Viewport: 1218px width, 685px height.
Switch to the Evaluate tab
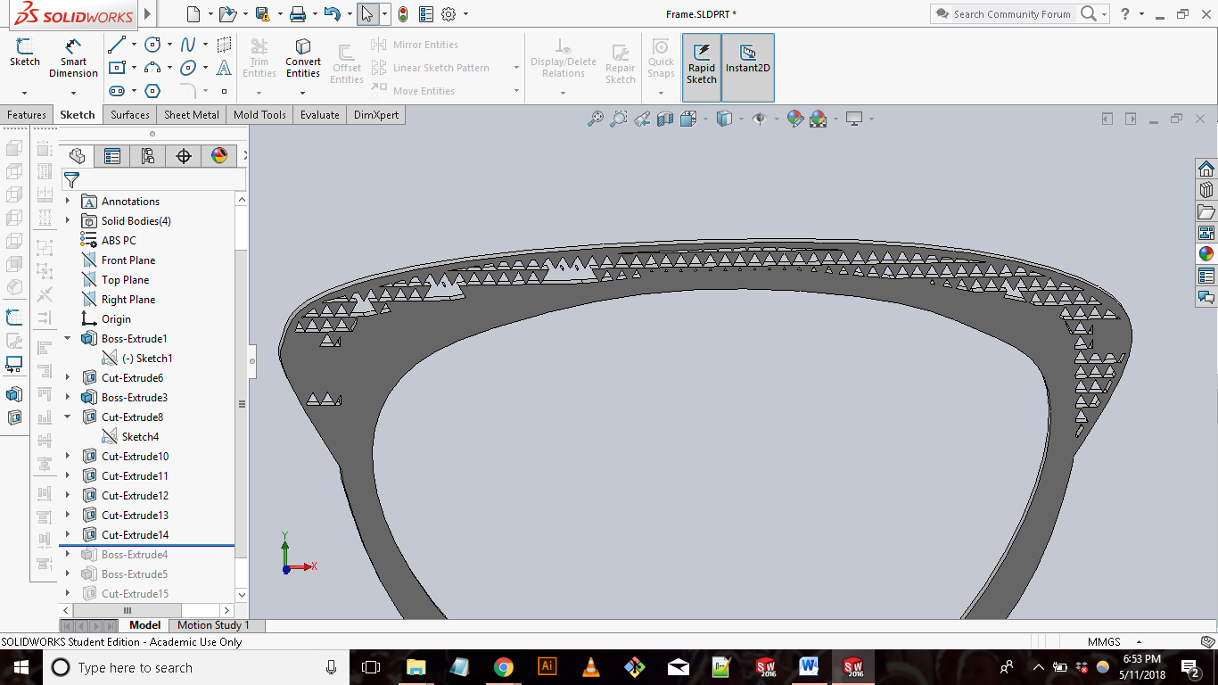coord(319,115)
